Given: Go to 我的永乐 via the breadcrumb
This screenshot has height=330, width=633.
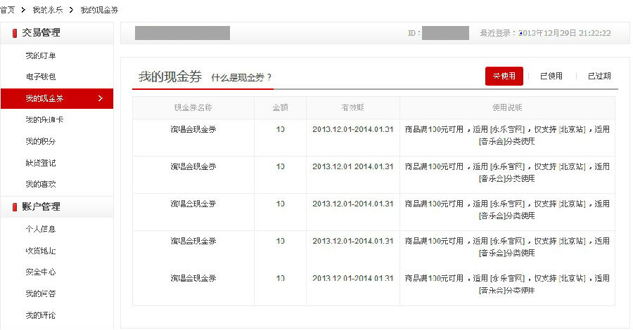Looking at the screenshot, I should point(47,10).
